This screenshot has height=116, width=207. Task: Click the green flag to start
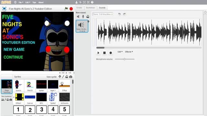click(66, 9)
